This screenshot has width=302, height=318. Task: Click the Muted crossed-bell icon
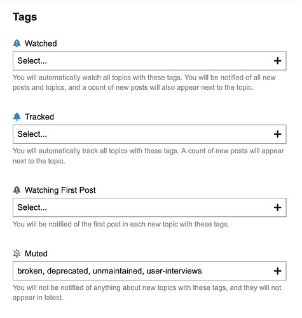pos(17,253)
